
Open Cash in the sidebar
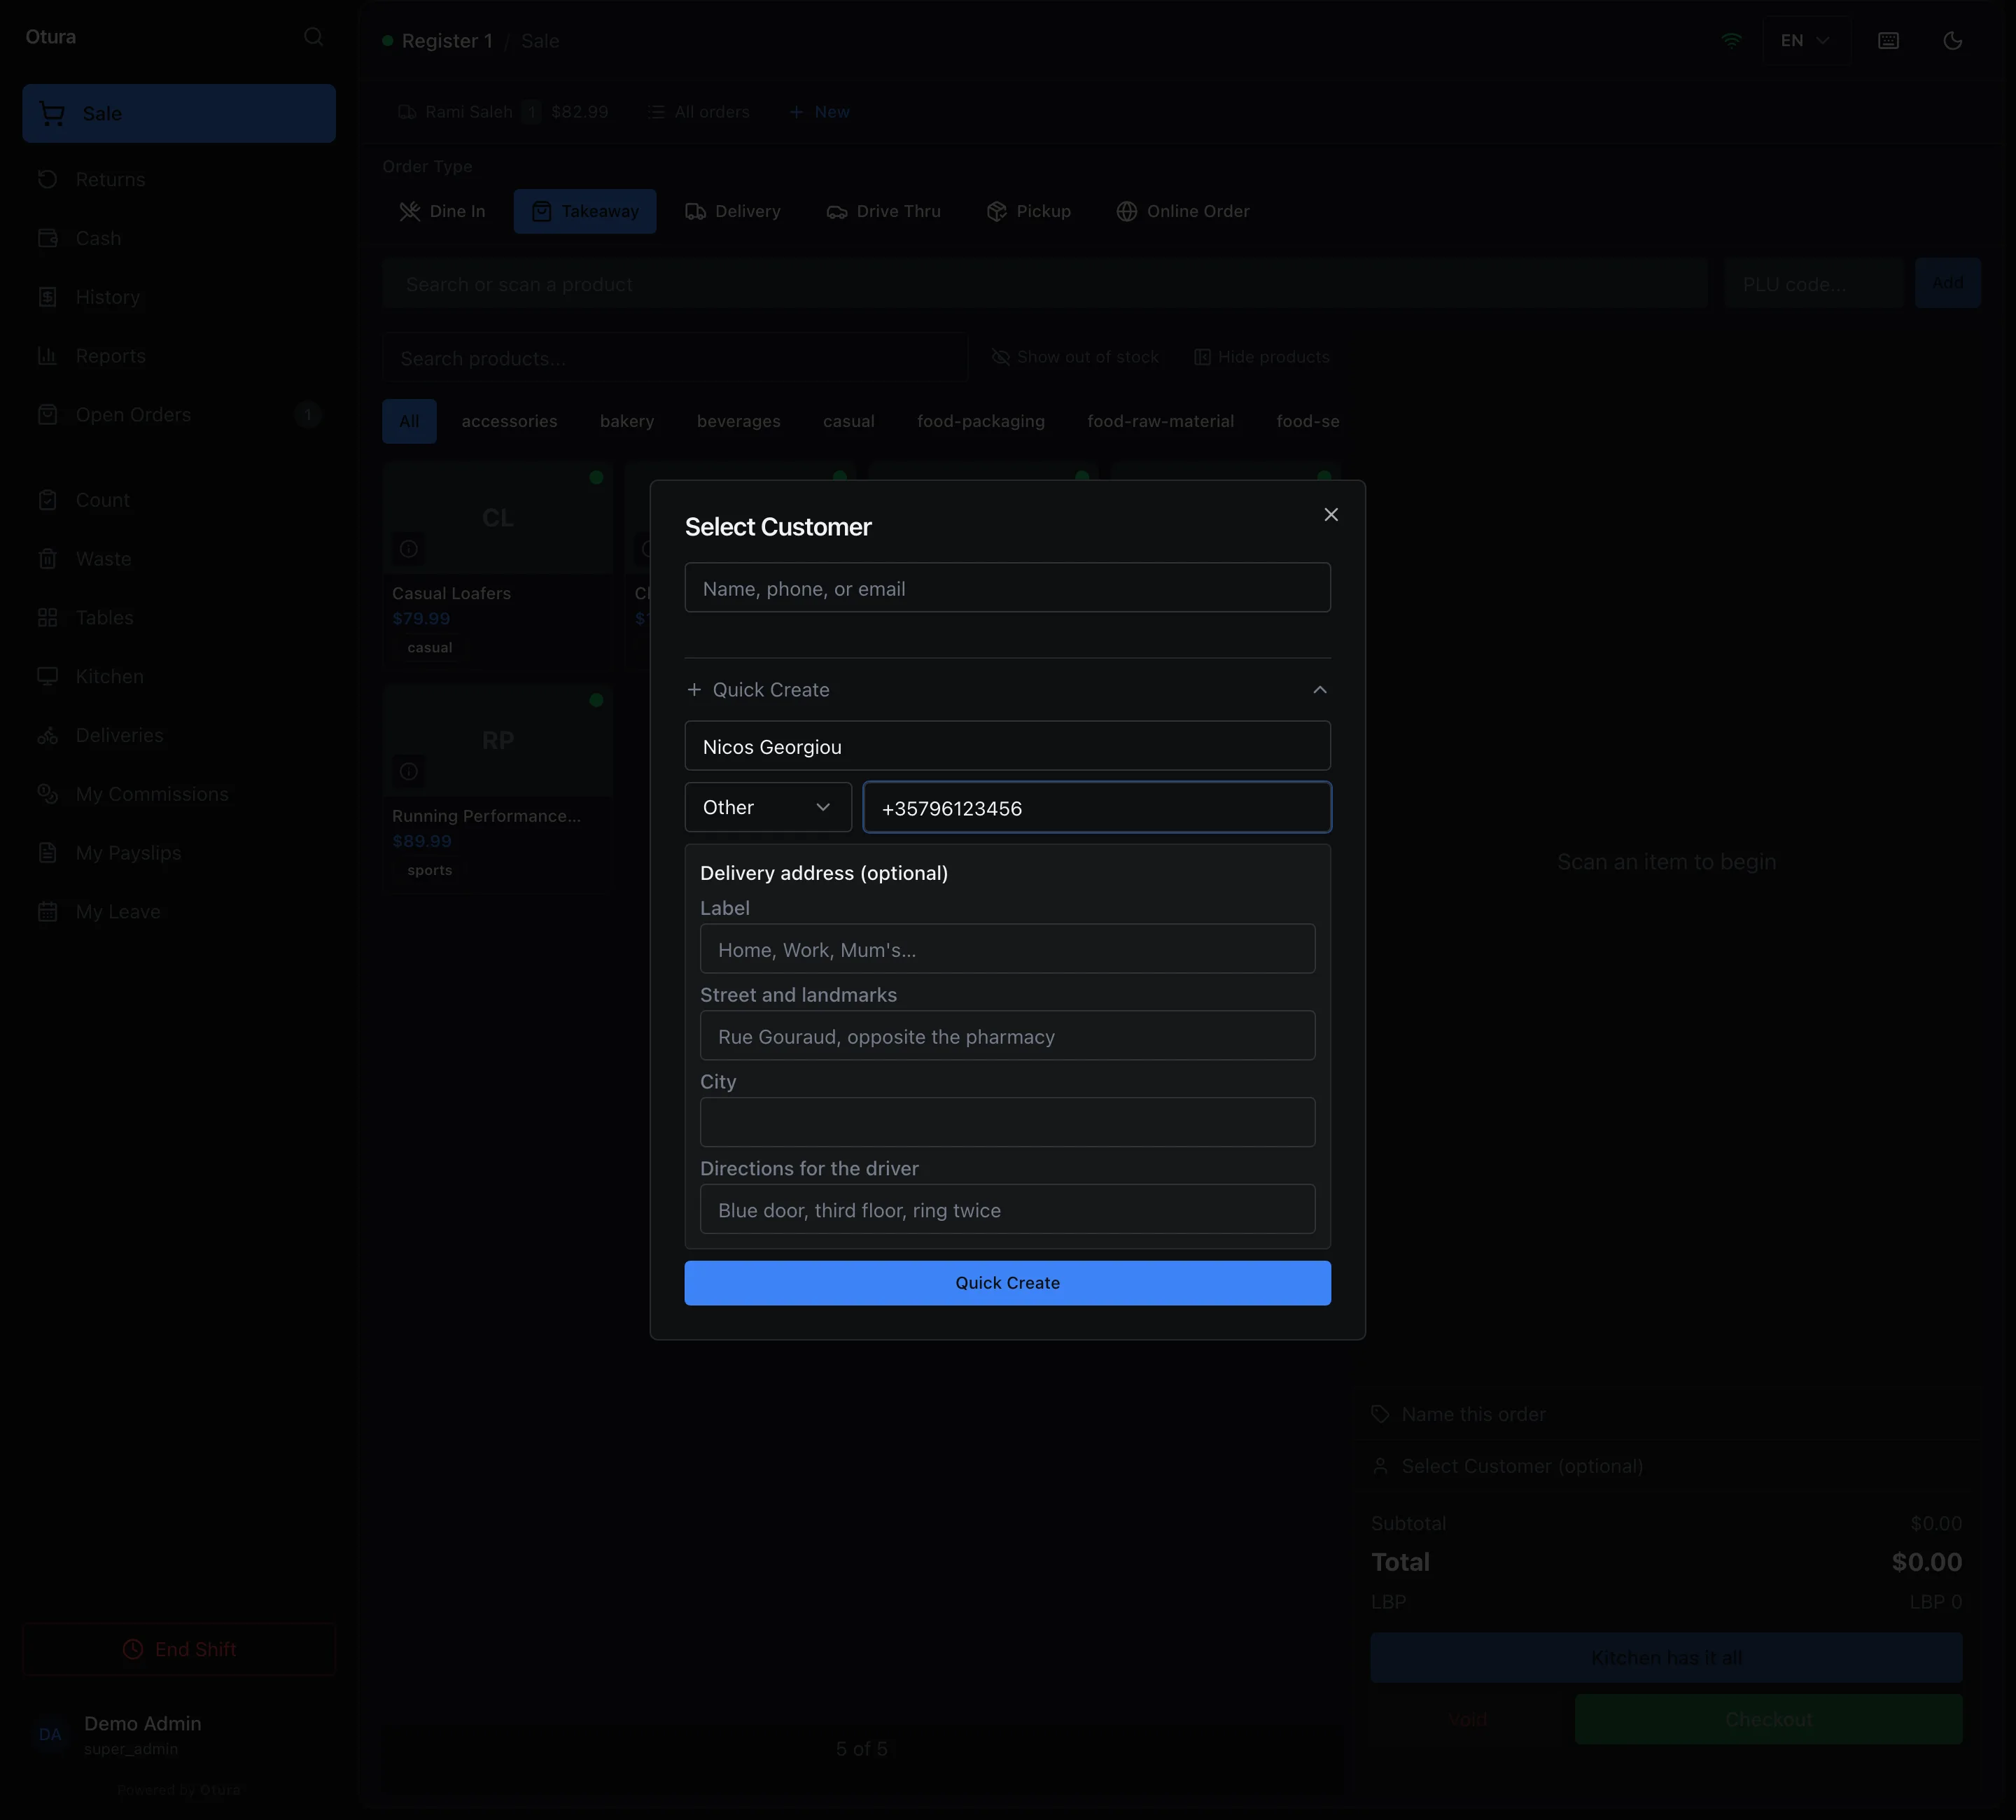(x=179, y=238)
